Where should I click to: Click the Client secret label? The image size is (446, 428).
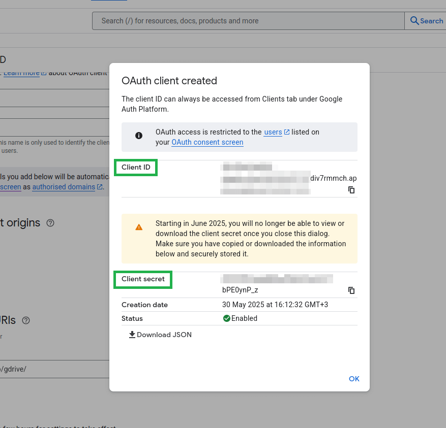[x=143, y=279]
